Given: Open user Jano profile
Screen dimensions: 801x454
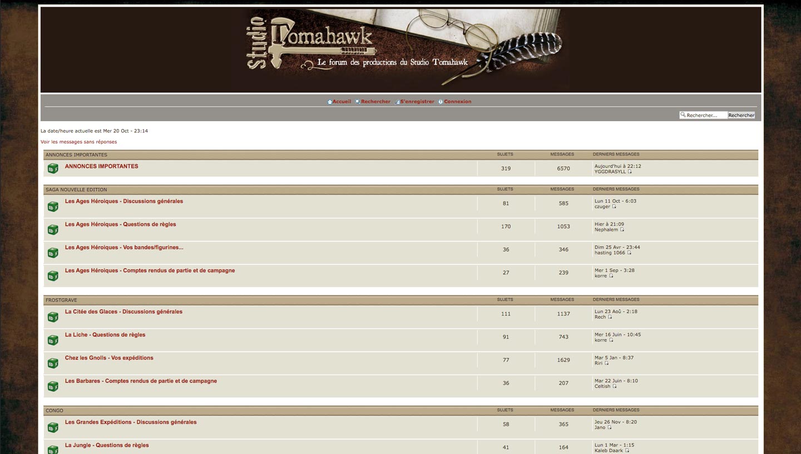Looking at the screenshot, I should coord(600,428).
